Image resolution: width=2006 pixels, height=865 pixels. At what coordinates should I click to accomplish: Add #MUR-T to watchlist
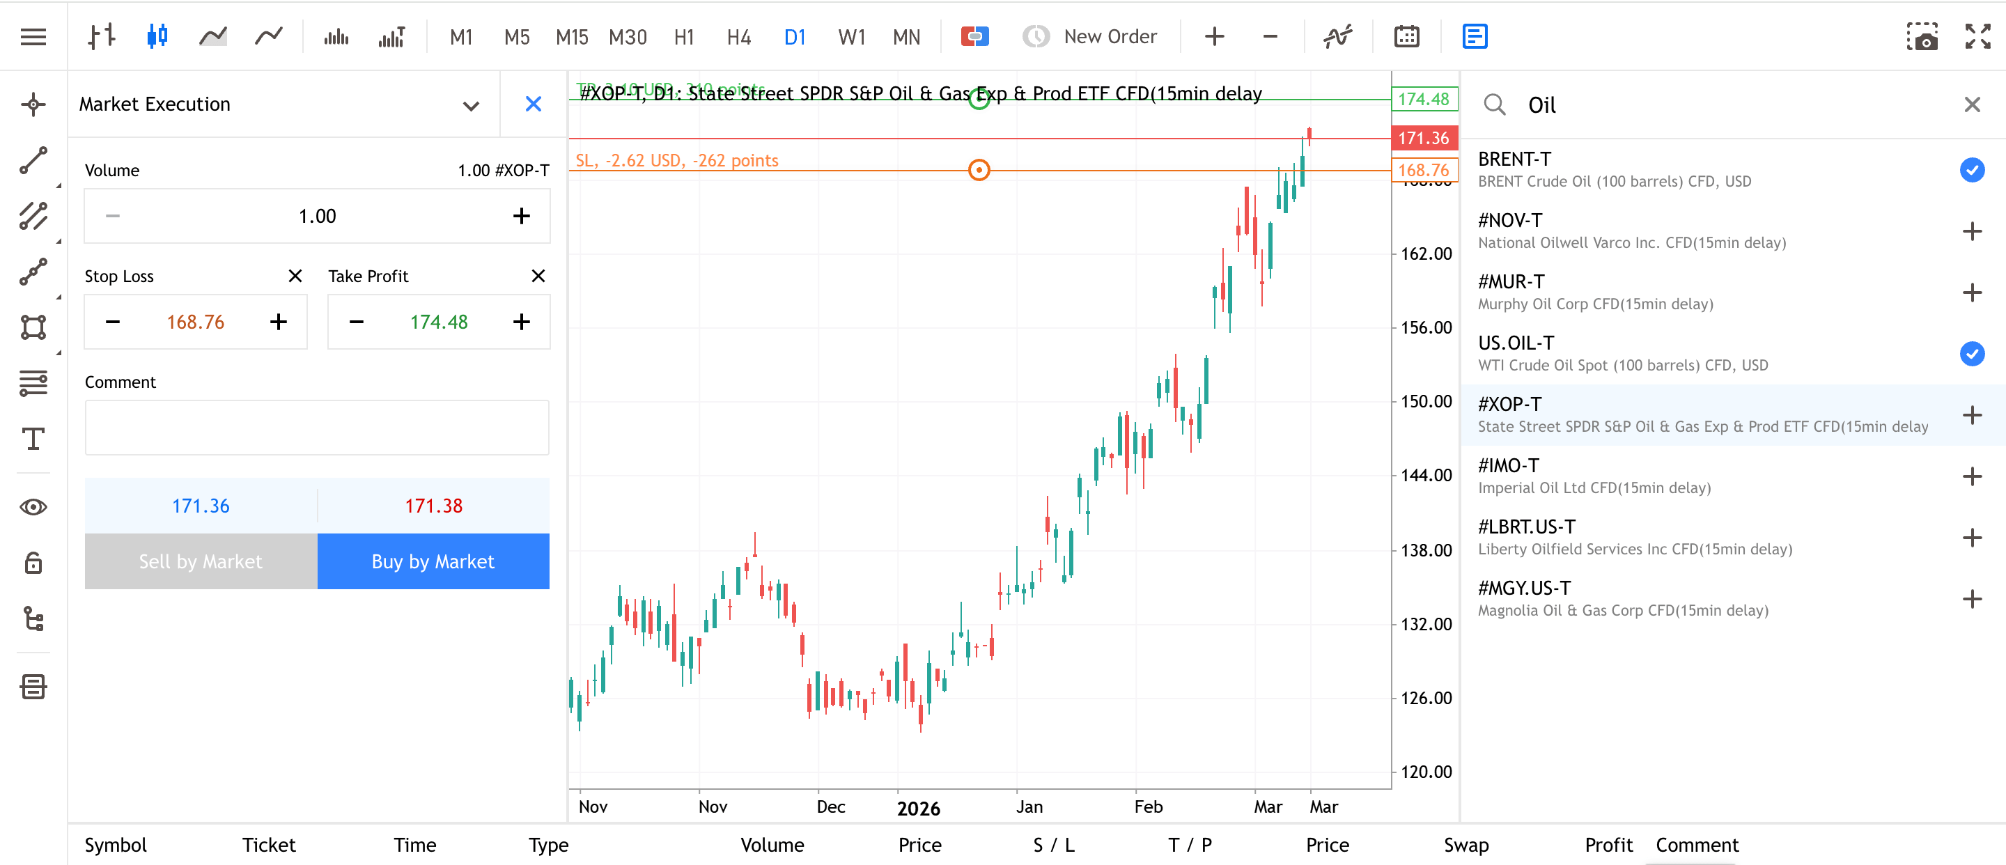1972,293
